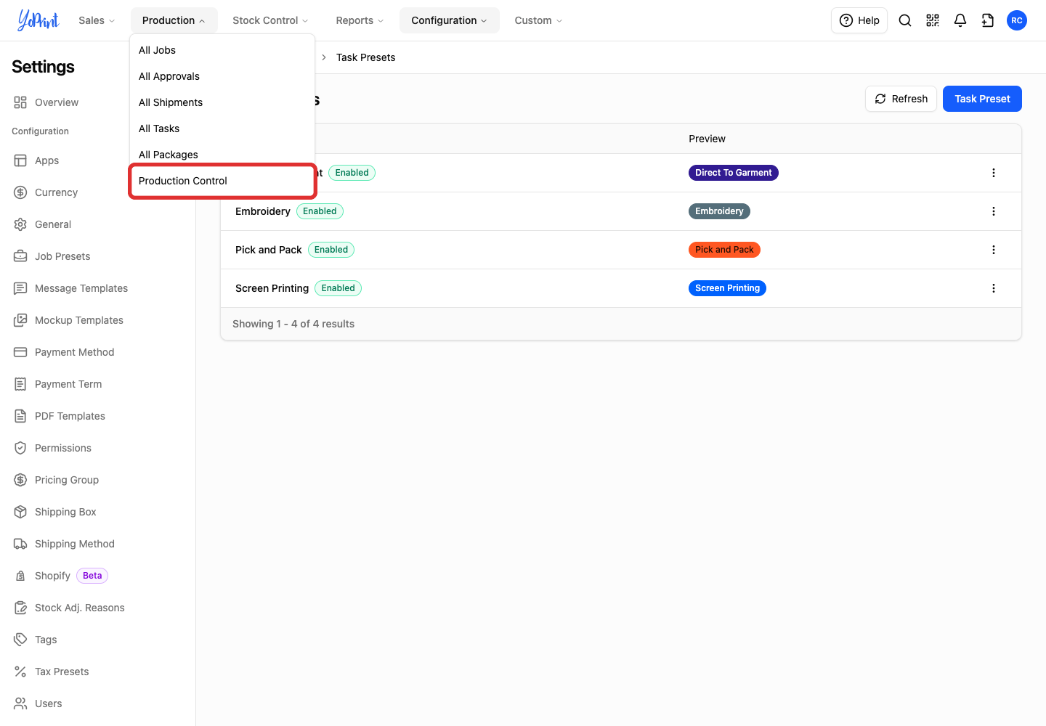Click the Apps sidebar icon
Image resolution: width=1046 pixels, height=726 pixels.
pyautogui.click(x=20, y=160)
